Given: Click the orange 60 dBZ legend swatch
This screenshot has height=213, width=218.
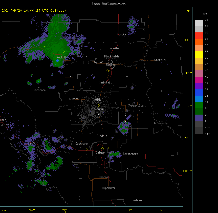Looking at the screenshot, I should [x=199, y=42].
